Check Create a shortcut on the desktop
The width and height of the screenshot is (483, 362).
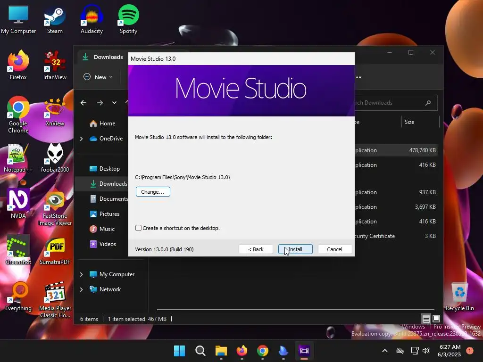[x=138, y=228]
